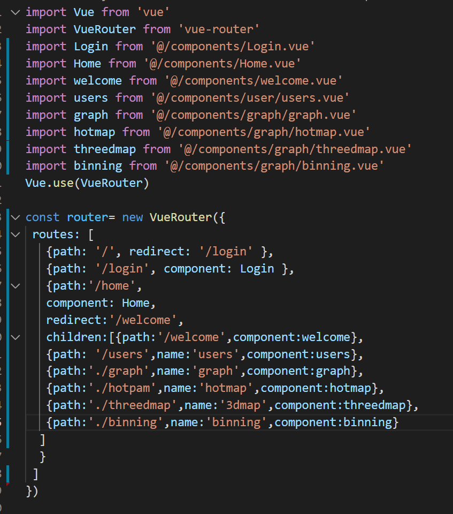Click 'component: Login' in the login route
Viewport: 453px width, 514px height.
219,269
